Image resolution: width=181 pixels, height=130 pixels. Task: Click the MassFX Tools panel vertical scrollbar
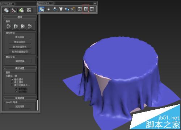37,105
